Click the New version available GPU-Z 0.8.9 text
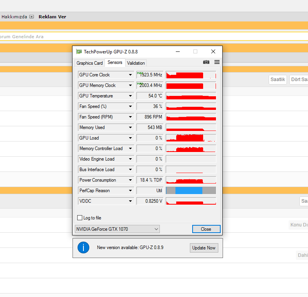This screenshot has height=297, width=308. tap(130, 247)
